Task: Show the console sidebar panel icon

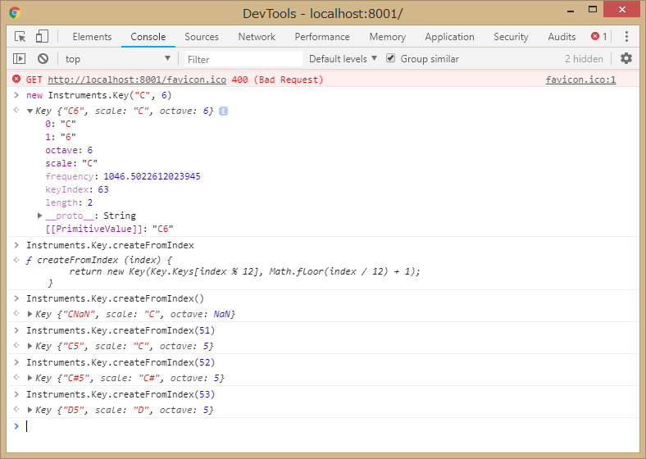Action: tap(20, 59)
